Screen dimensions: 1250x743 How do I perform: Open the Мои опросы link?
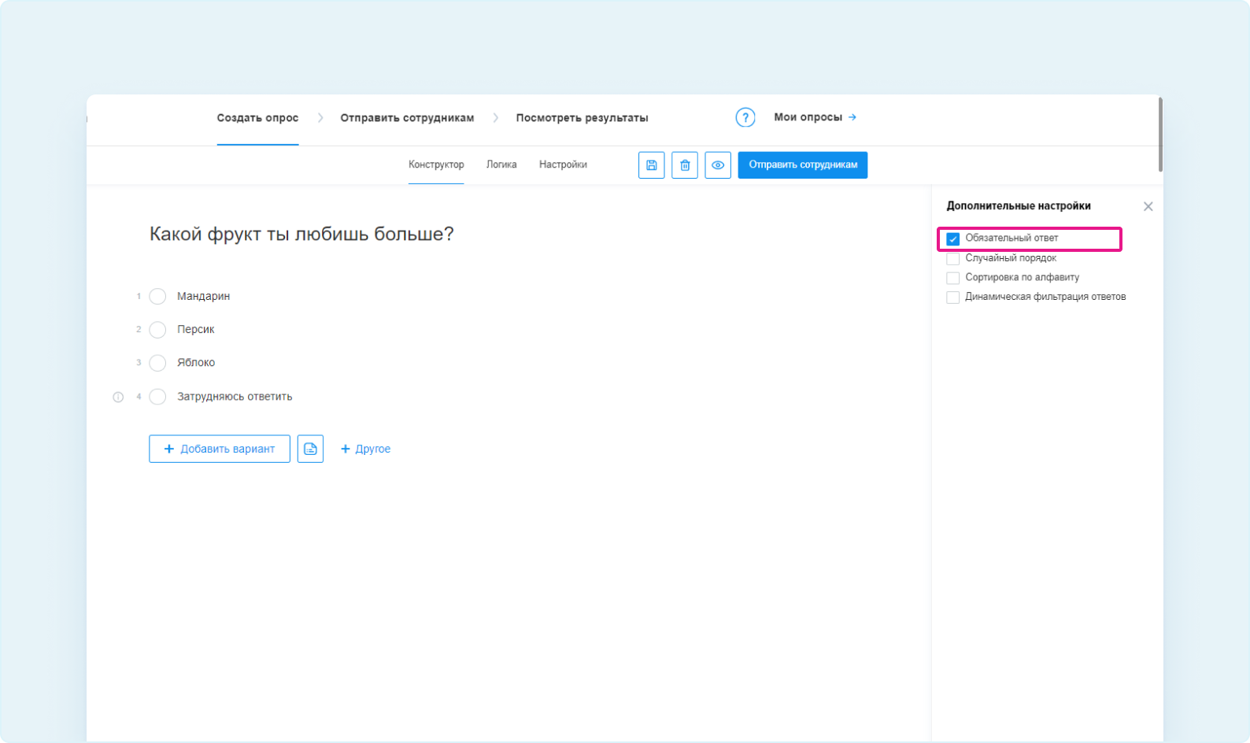815,117
